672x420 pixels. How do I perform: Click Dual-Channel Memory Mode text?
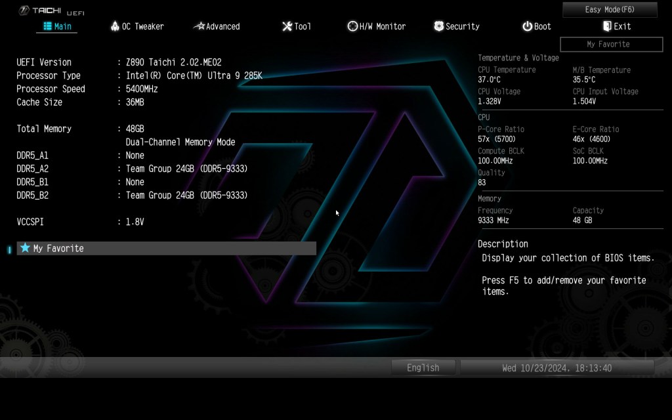tap(180, 142)
